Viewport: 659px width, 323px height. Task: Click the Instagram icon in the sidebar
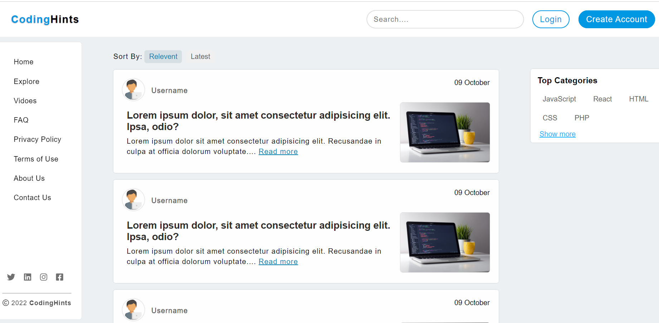44,277
